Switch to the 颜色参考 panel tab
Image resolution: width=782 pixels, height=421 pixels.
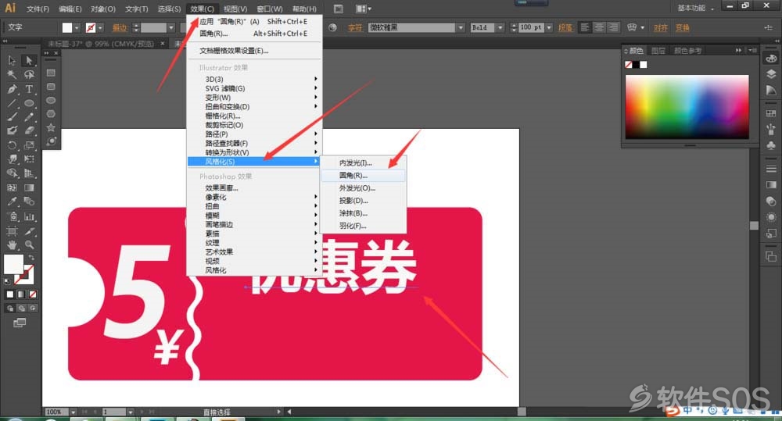click(x=687, y=50)
